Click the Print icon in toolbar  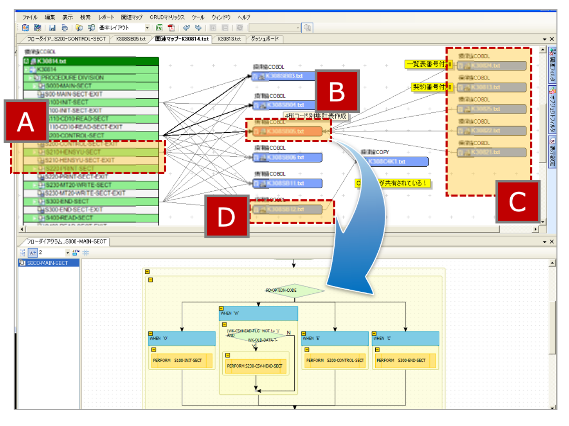(x=64, y=28)
